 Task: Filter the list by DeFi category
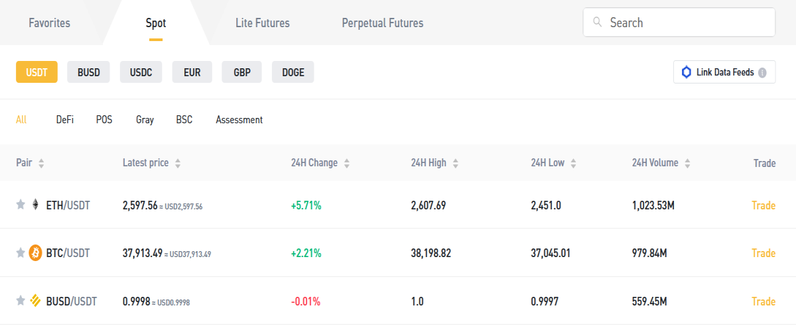coord(65,120)
